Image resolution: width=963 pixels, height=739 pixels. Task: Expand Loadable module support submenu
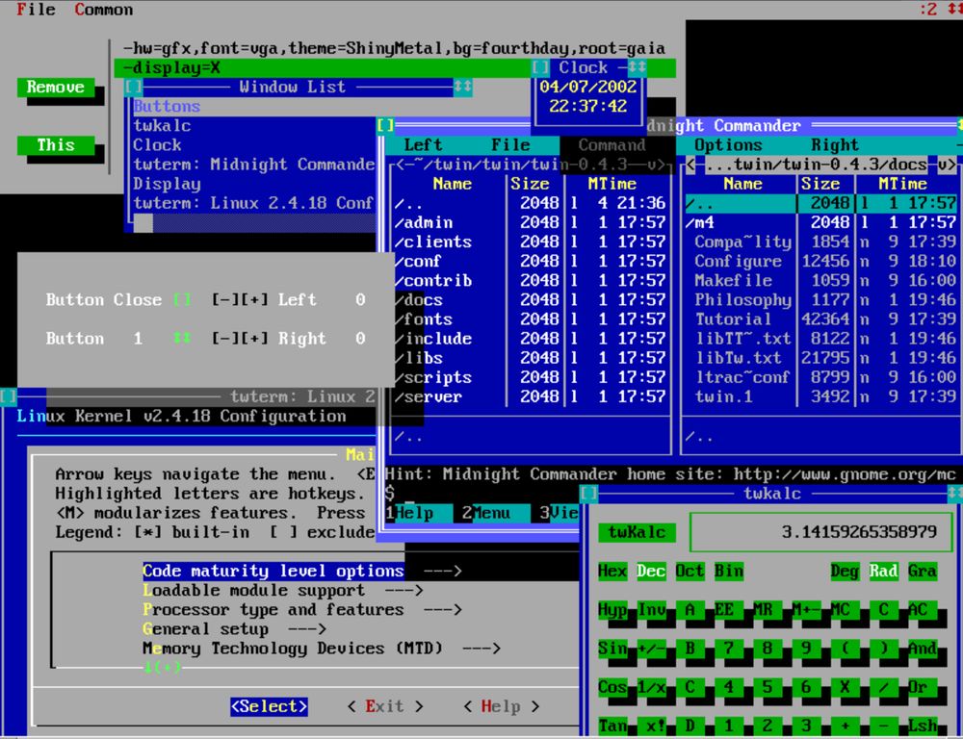point(283,591)
